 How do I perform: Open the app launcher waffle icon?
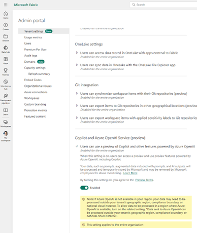pos(5,5)
